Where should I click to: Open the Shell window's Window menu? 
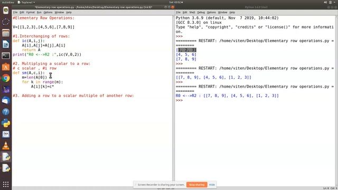pyautogui.click(x=222, y=12)
